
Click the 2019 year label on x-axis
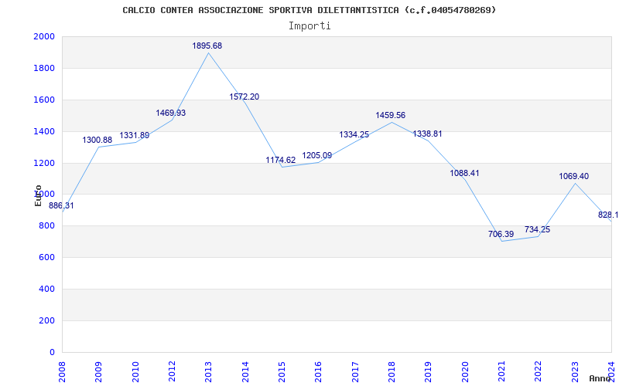(429, 372)
